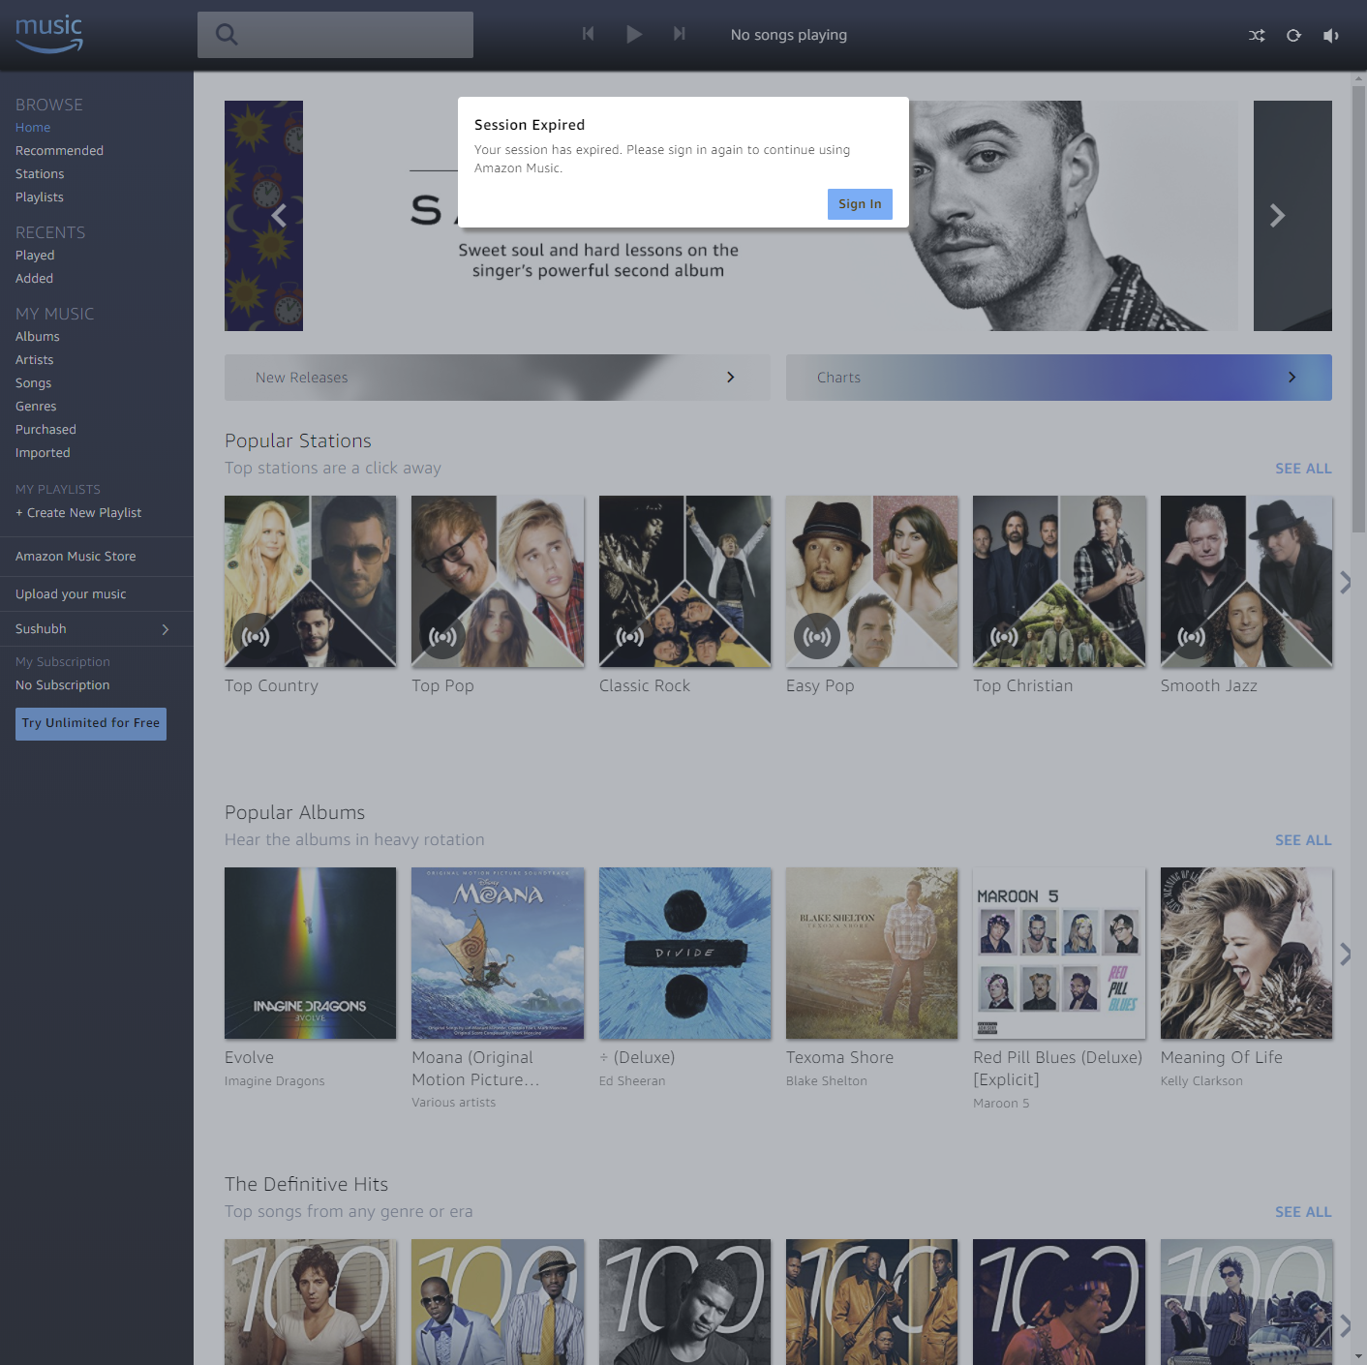Click the Amazon Music logo

point(49,34)
